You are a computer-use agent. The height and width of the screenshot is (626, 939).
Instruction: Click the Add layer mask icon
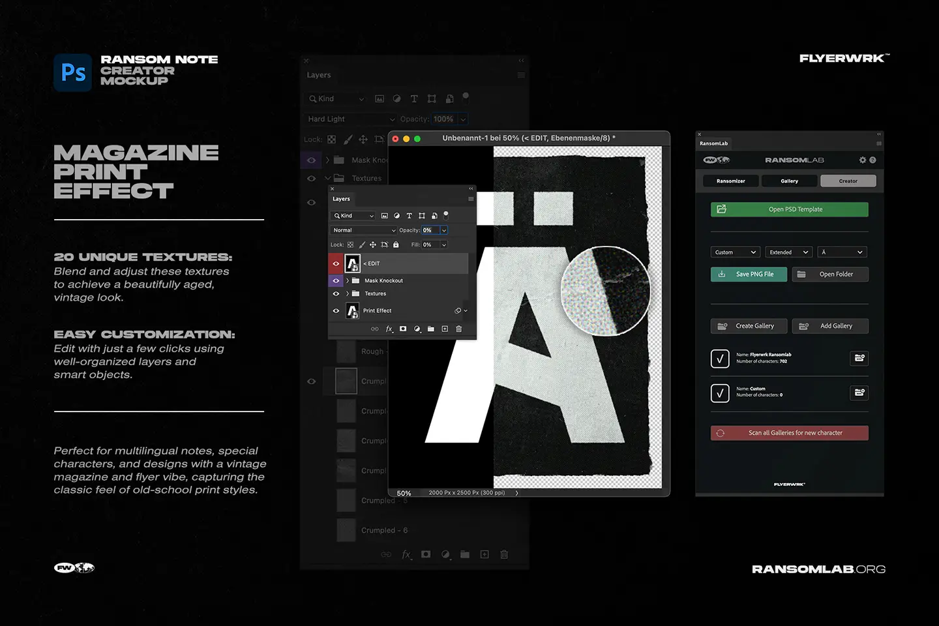coord(403,329)
